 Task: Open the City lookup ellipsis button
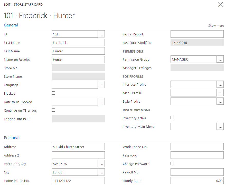point(101,172)
